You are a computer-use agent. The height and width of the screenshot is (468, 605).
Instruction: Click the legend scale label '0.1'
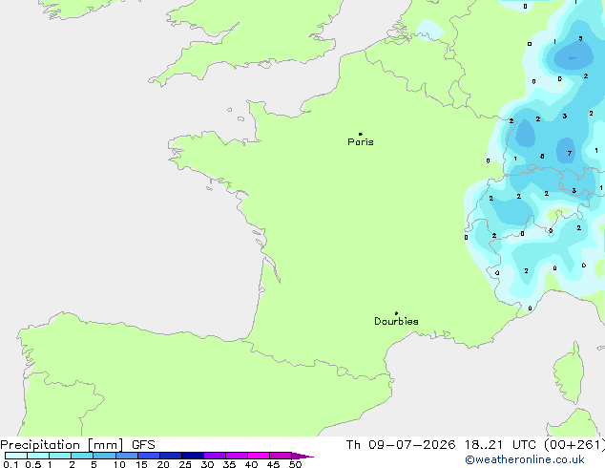(x=10, y=464)
